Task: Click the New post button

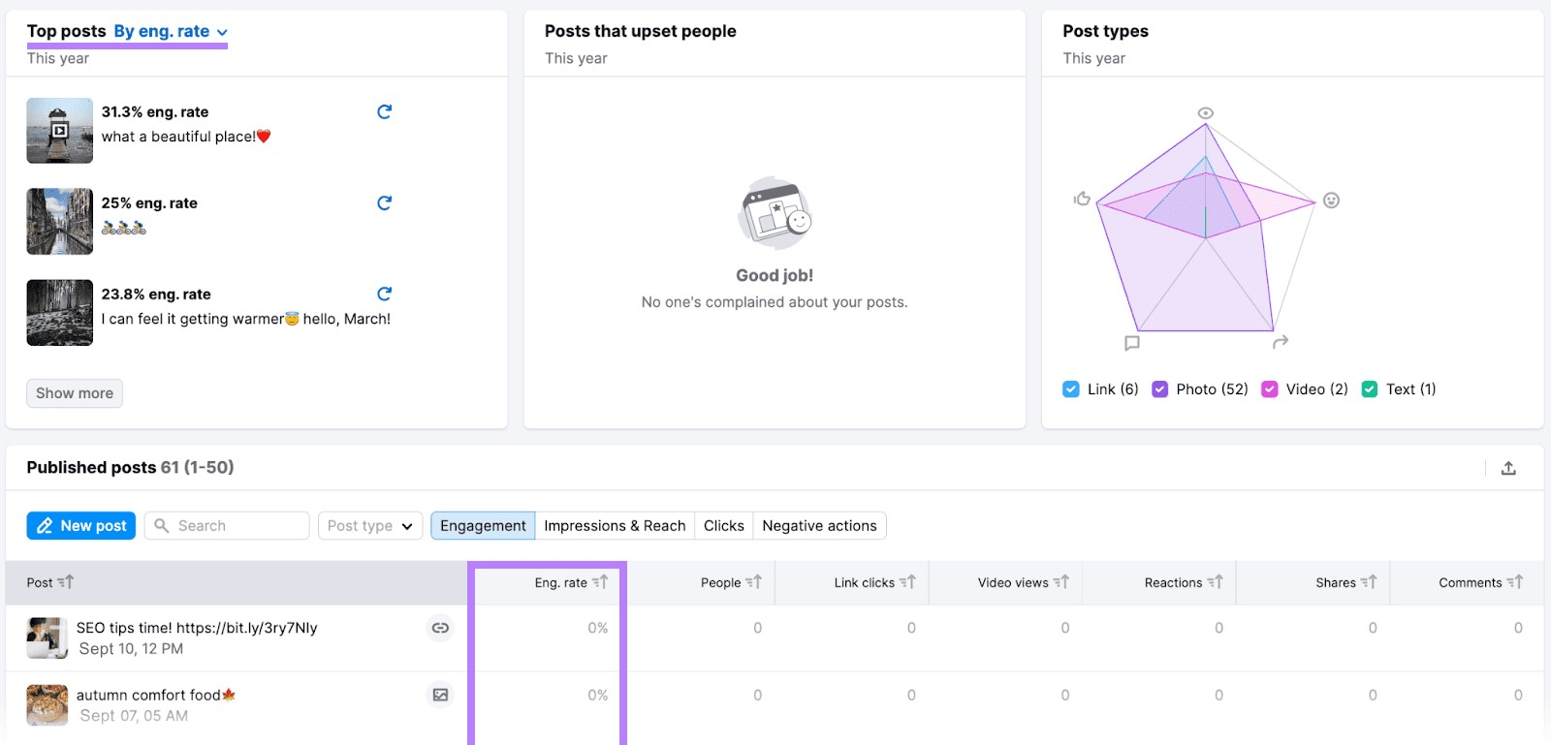Action: coord(81,526)
